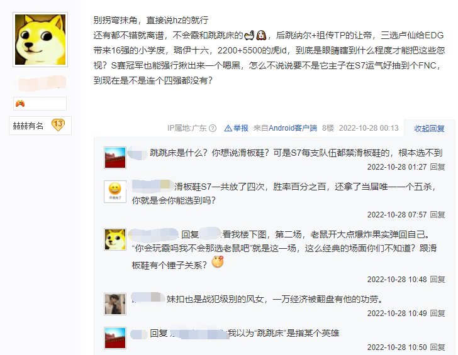Reply to the 10:50 comment
The image size is (458, 355).
pos(437,347)
